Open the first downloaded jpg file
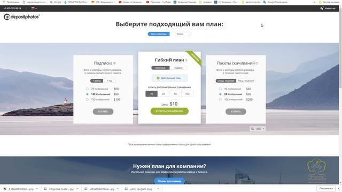The height and width of the screenshot is (192, 342). coord(19,189)
